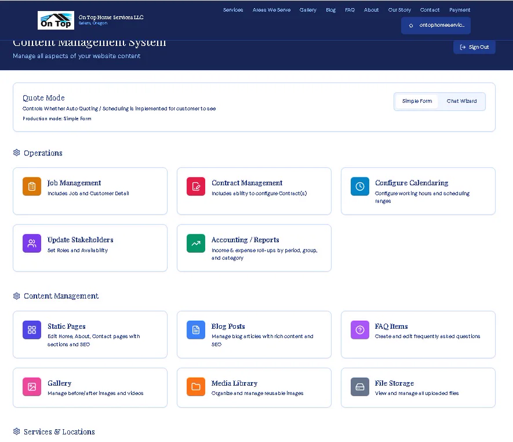Image resolution: width=513 pixels, height=442 pixels.
Task: Open the Static Pages card title
Action: [x=67, y=326]
